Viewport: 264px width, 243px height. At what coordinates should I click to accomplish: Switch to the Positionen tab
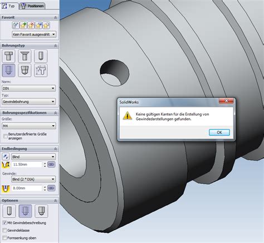coord(32,6)
